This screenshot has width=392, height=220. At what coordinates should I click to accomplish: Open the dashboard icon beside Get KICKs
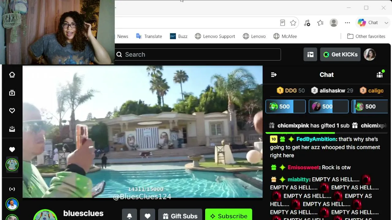tap(310, 54)
